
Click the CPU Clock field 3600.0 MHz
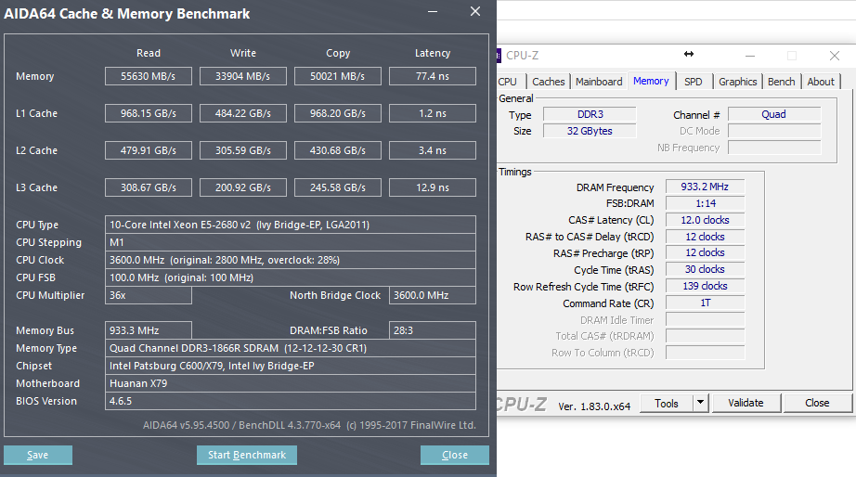point(291,260)
